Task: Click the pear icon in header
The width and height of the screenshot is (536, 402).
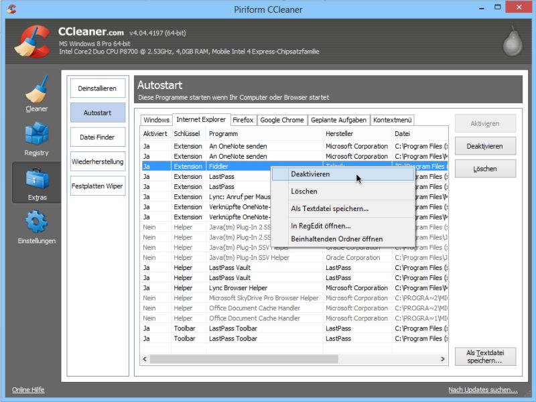Action: click(513, 41)
